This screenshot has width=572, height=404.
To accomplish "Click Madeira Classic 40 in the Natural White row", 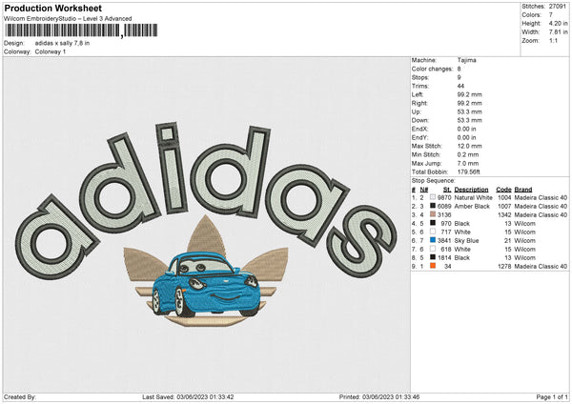I will (541, 197).
